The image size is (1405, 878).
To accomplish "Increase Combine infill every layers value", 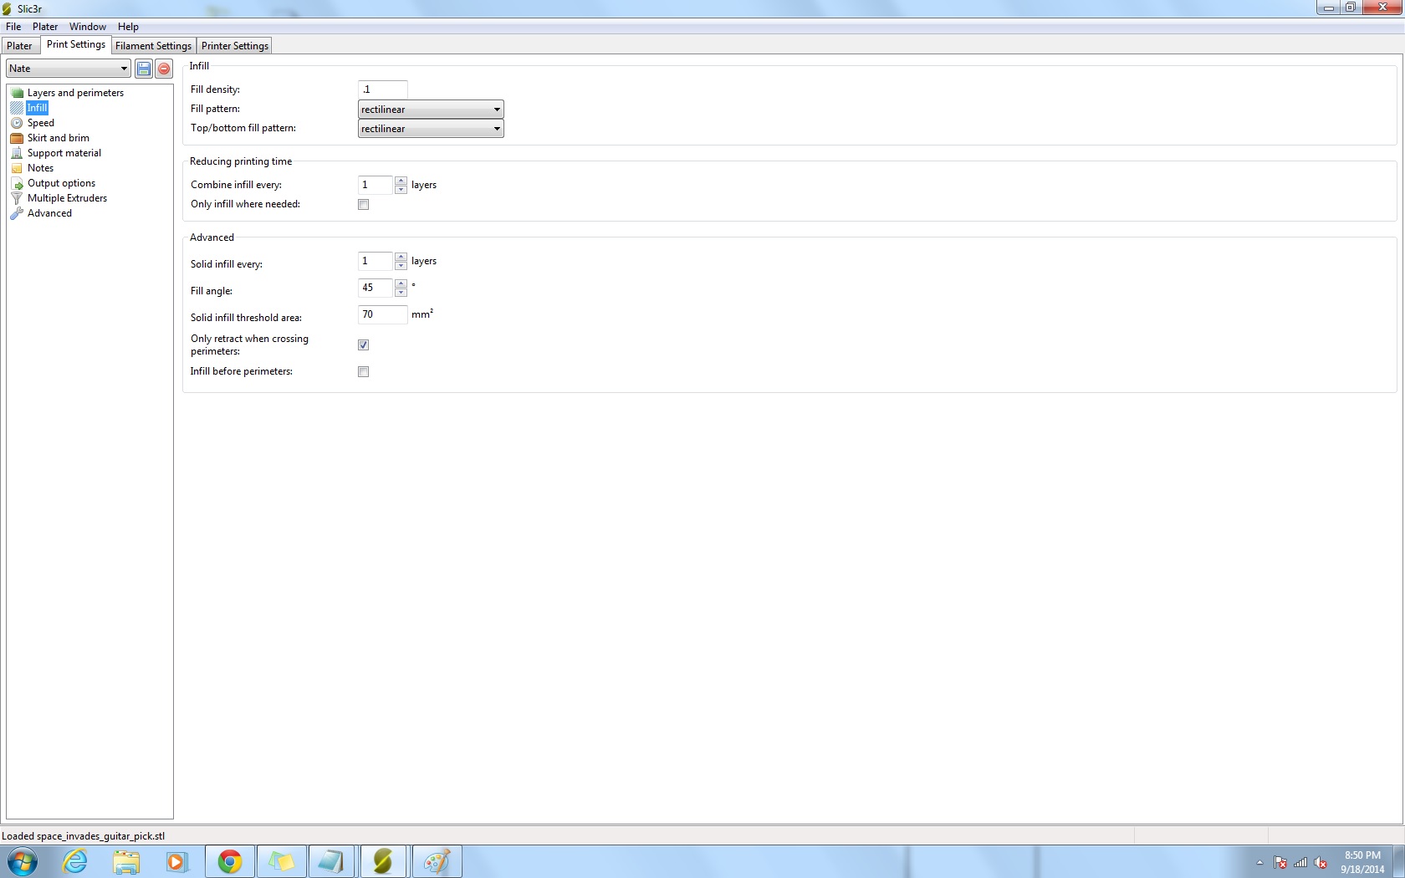I will (401, 181).
